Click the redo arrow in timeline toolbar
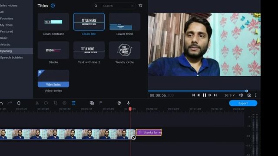The image size is (278, 156). click(10, 103)
